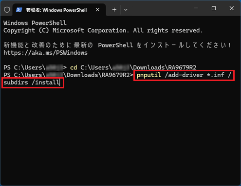The width and height of the screenshot is (241, 186).
Task: Minimize the terminal window
Action: coord(196,8)
